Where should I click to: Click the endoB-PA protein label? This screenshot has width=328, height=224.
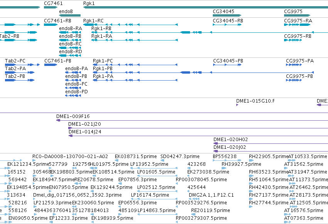(77, 69)
